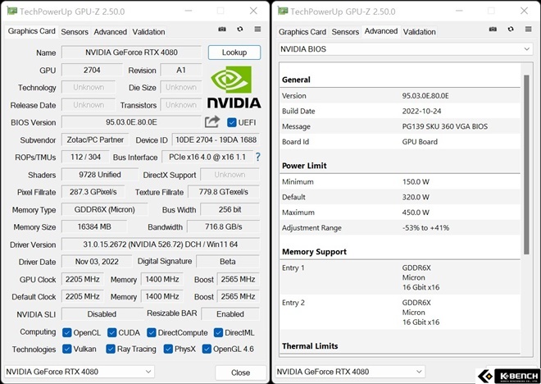Click the GPU-Z app icon in right title bar

point(283,11)
